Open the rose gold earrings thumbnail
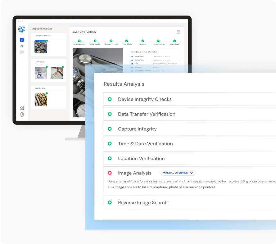The height and width of the screenshot is (244, 276). click(x=57, y=73)
